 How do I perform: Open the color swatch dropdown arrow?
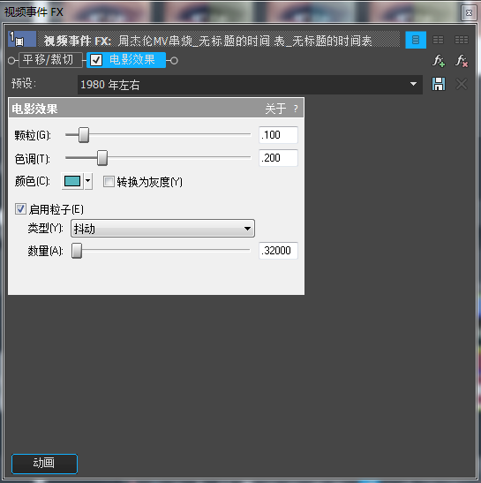(x=88, y=181)
